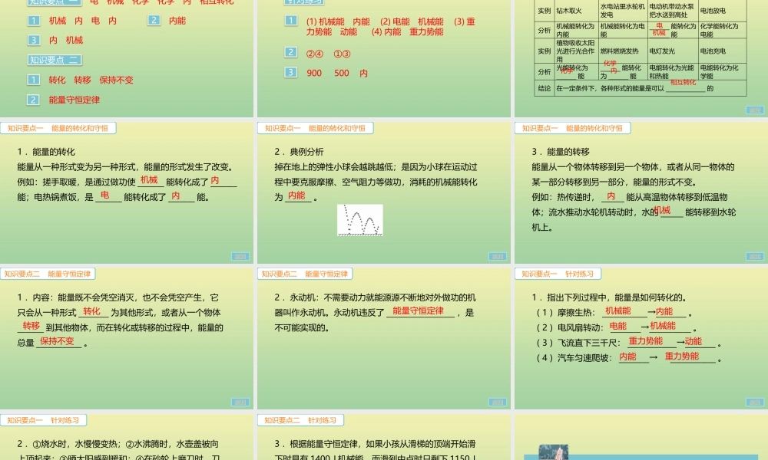Click the line '(2) 电风扇转动'

[616, 327]
